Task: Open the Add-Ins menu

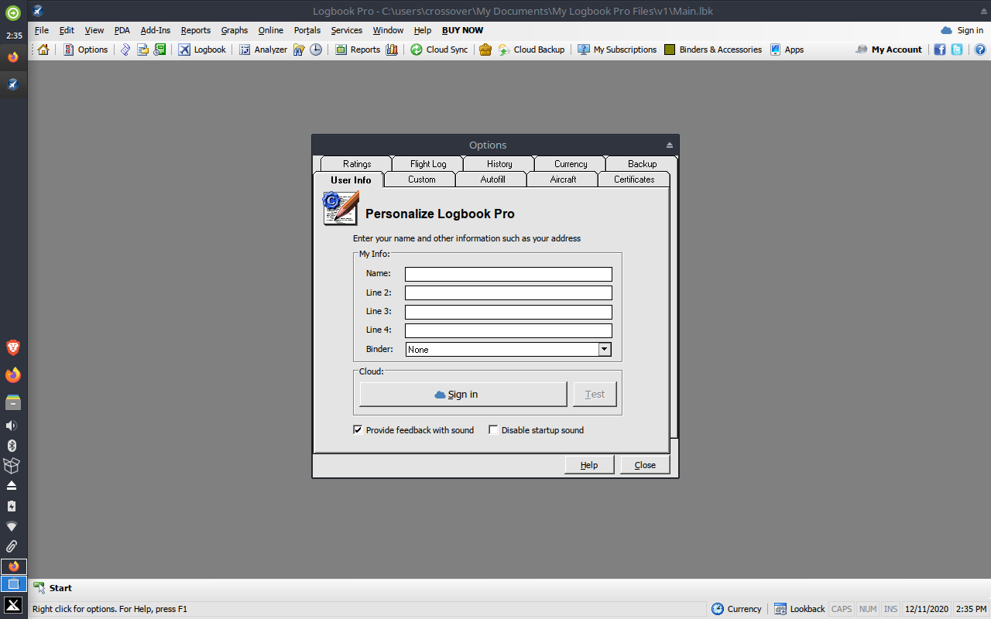Action: click(156, 30)
